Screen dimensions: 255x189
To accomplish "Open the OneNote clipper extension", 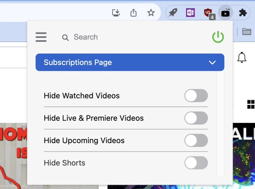I will point(190,13).
